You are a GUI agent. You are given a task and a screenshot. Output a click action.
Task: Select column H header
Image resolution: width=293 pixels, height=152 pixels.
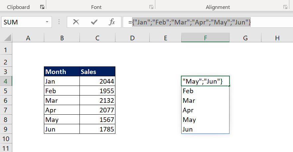pos(277,38)
